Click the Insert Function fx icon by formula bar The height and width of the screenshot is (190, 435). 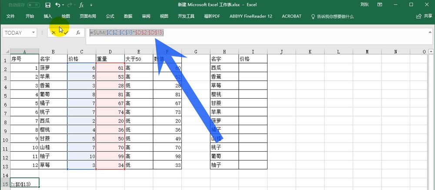(78, 33)
